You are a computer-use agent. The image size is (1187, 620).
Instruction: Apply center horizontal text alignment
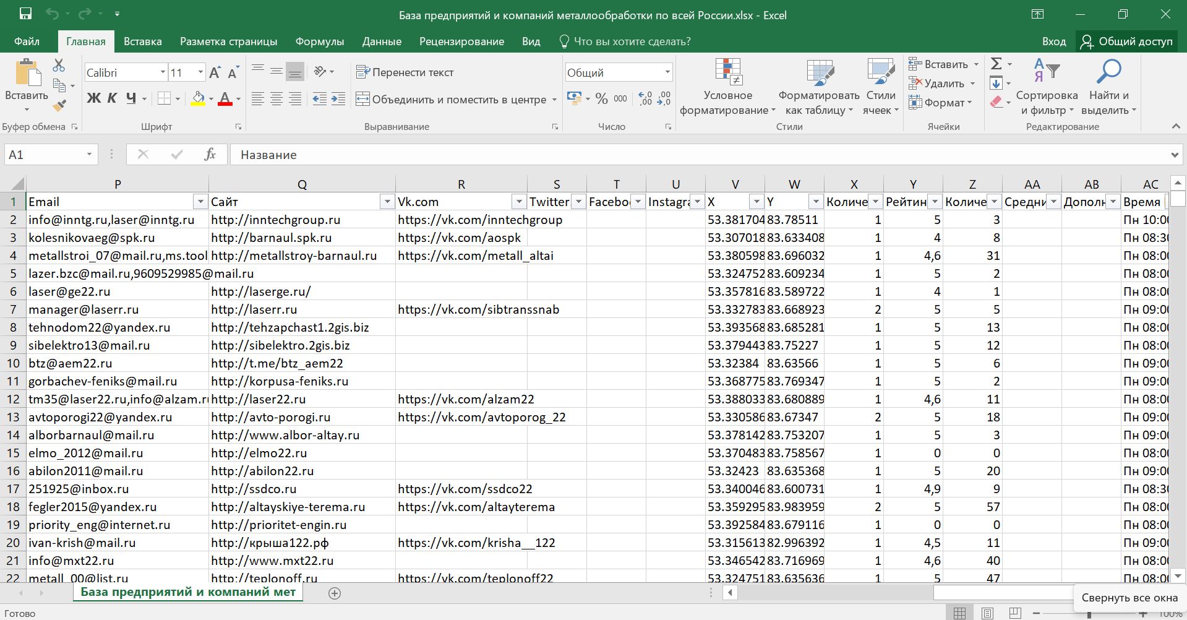[276, 99]
